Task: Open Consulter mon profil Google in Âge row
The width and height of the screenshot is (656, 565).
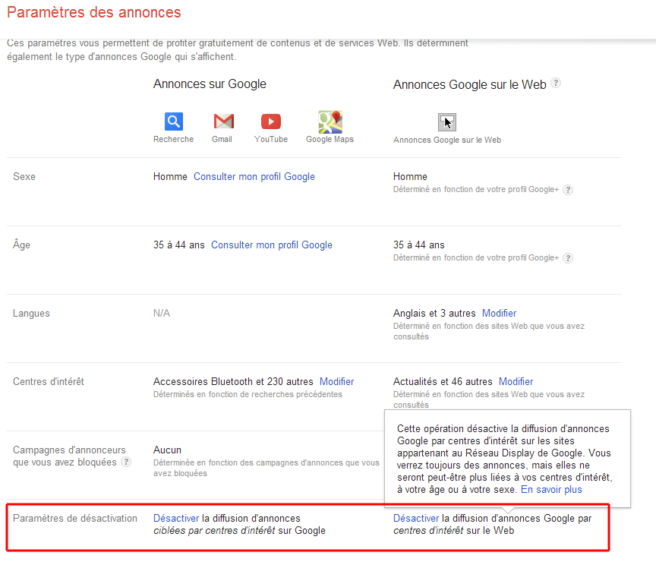Action: [272, 245]
